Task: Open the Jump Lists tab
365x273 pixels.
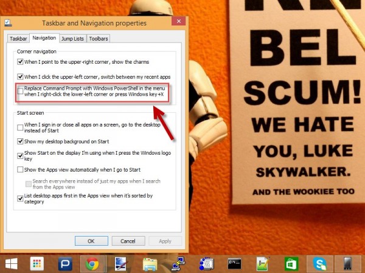Action: [x=72, y=39]
